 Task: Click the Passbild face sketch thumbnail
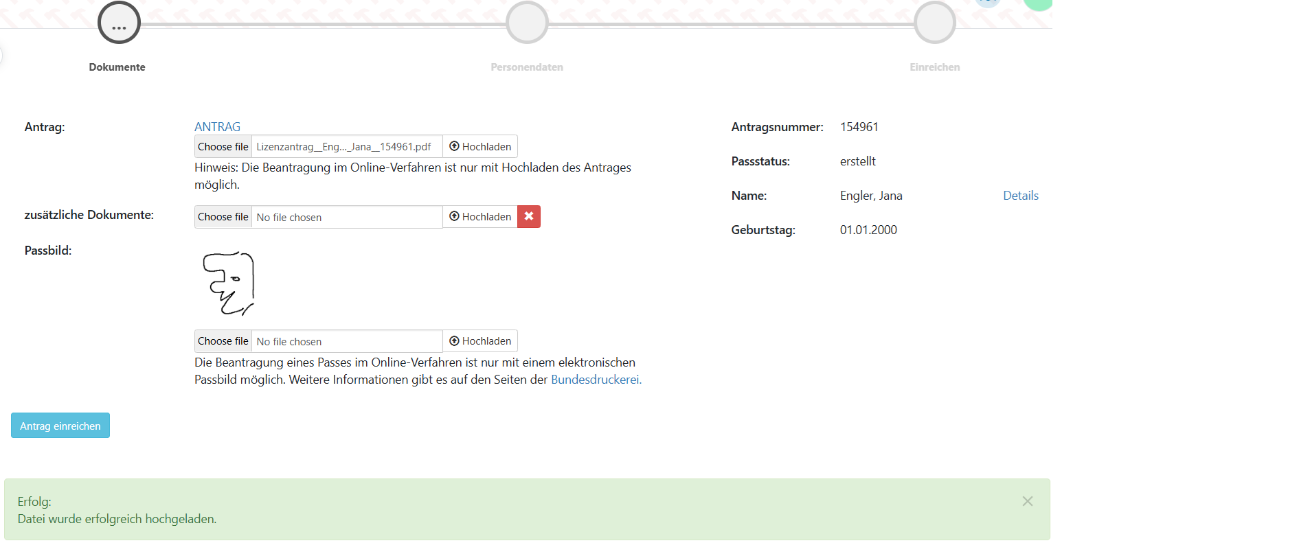(229, 284)
